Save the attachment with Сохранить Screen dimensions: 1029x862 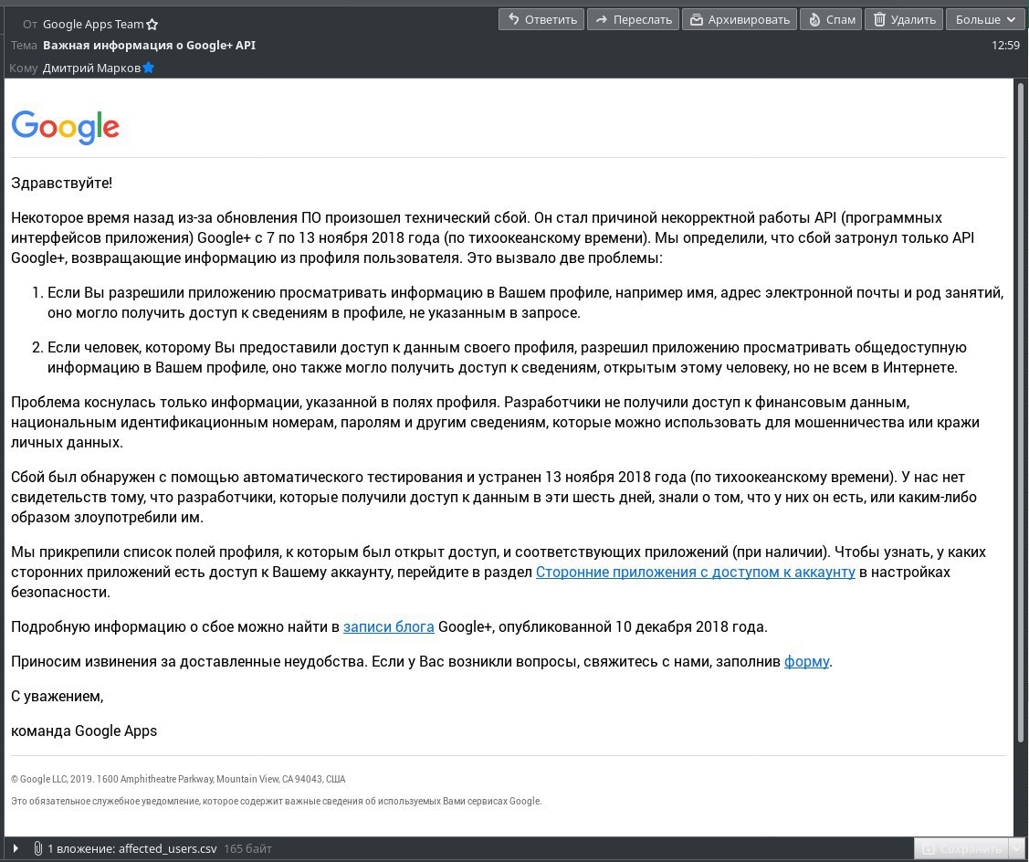point(961,849)
